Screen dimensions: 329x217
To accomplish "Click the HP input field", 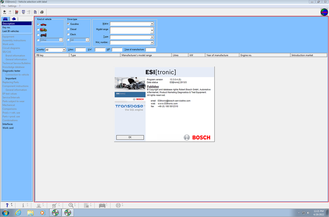I will 117,50.
